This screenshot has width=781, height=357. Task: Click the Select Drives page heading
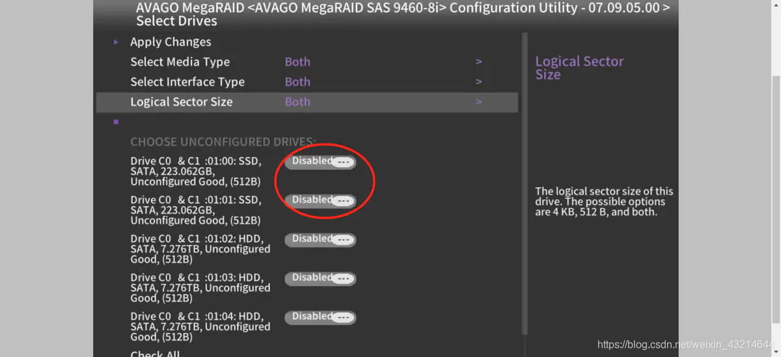pos(176,21)
